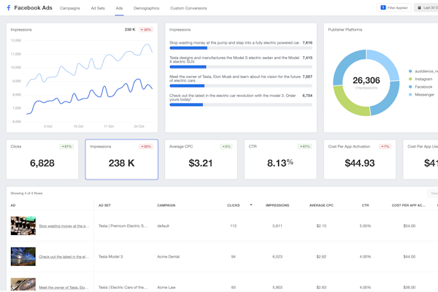
Task: Click the green Instagram donut chart segment
Action: point(347,104)
